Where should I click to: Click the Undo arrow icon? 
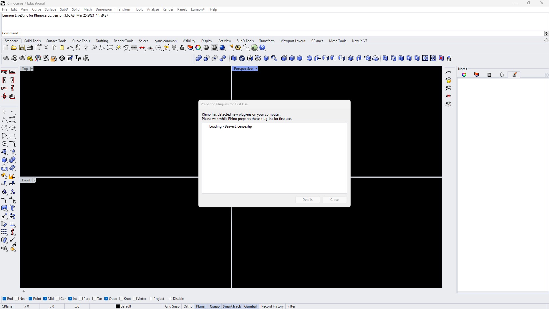click(x=70, y=48)
